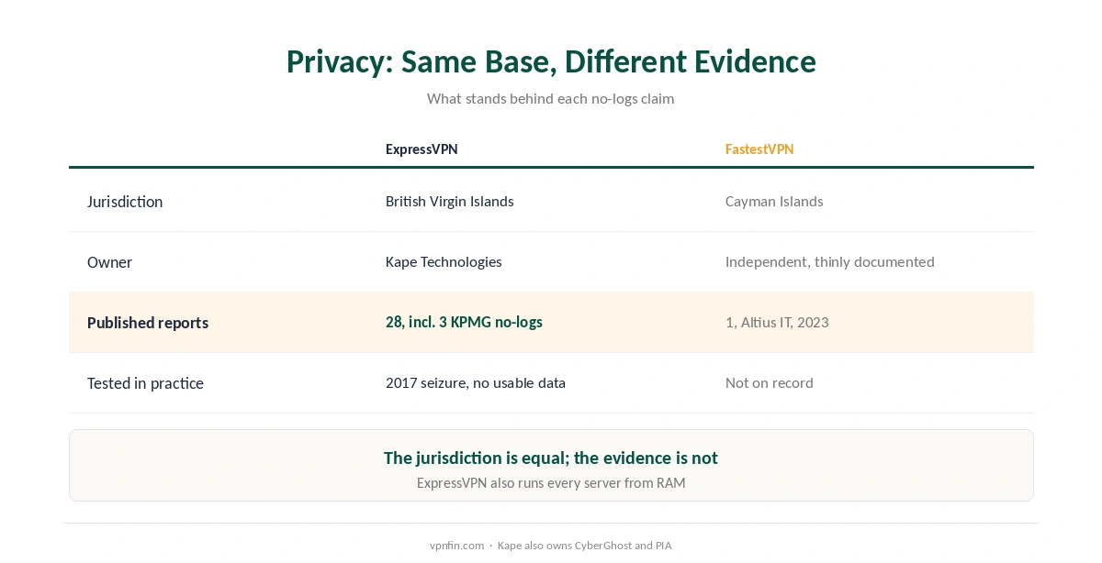Select the 'Published reports' row label
Screen dimensions: 1102x563
[x=148, y=323]
